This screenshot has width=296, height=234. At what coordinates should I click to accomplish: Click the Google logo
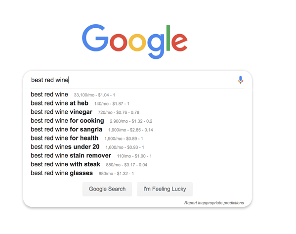(x=134, y=42)
